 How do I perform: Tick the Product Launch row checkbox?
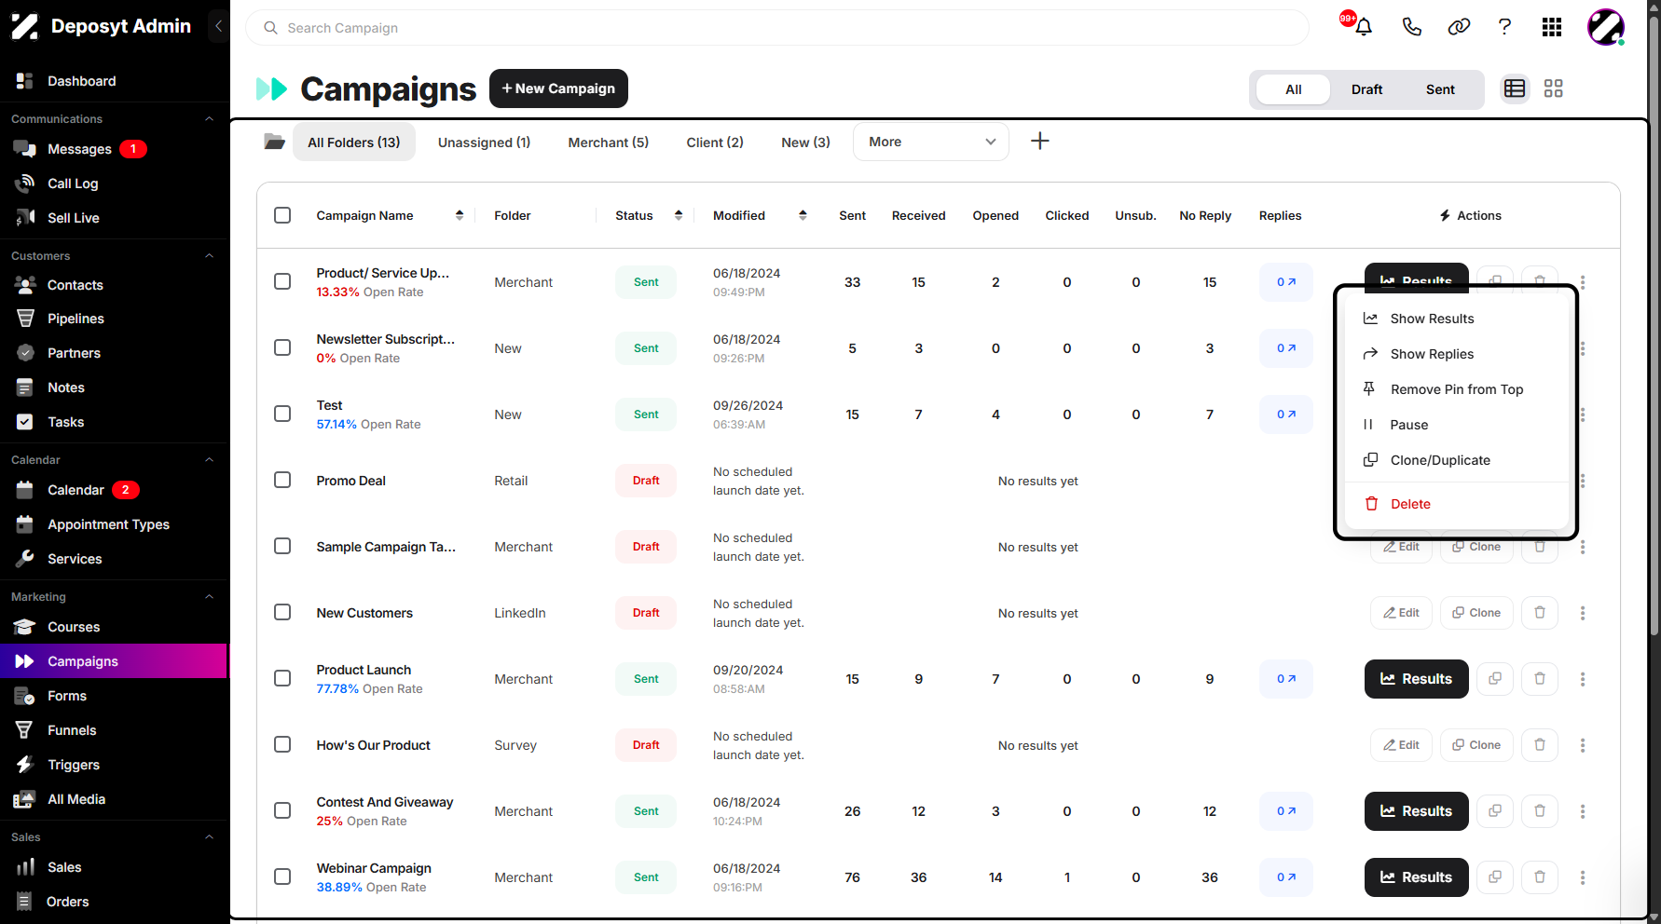[282, 678]
